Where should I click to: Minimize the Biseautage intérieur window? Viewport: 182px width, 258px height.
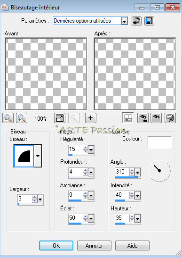click(x=142, y=8)
